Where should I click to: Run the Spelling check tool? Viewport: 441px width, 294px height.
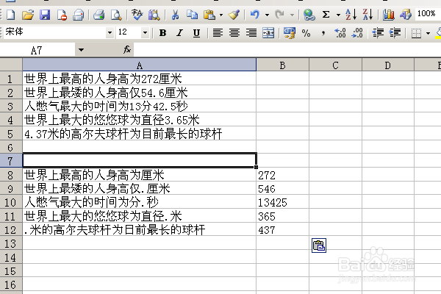click(x=137, y=15)
